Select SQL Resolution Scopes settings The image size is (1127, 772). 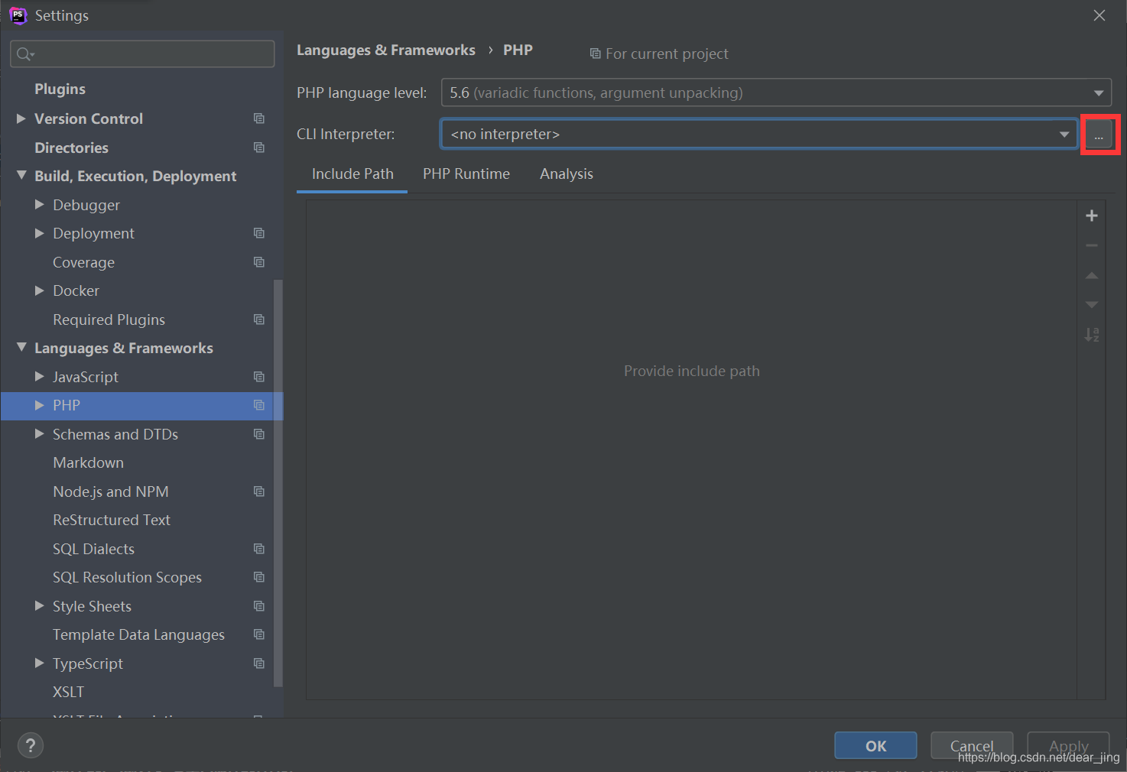[x=127, y=577]
